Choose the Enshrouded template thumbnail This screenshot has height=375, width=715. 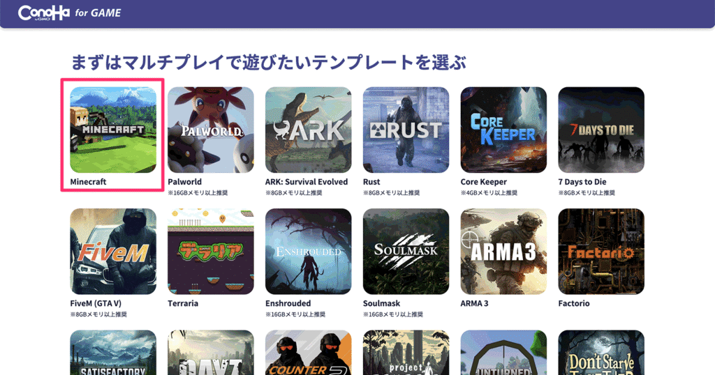[308, 251]
